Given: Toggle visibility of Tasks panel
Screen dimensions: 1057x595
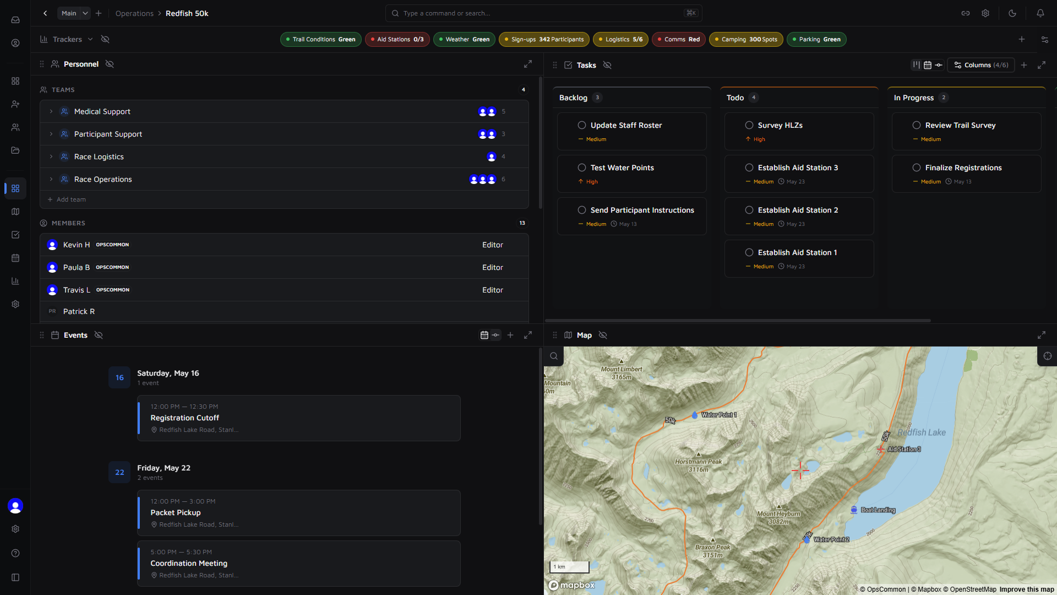Looking at the screenshot, I should pyautogui.click(x=607, y=65).
